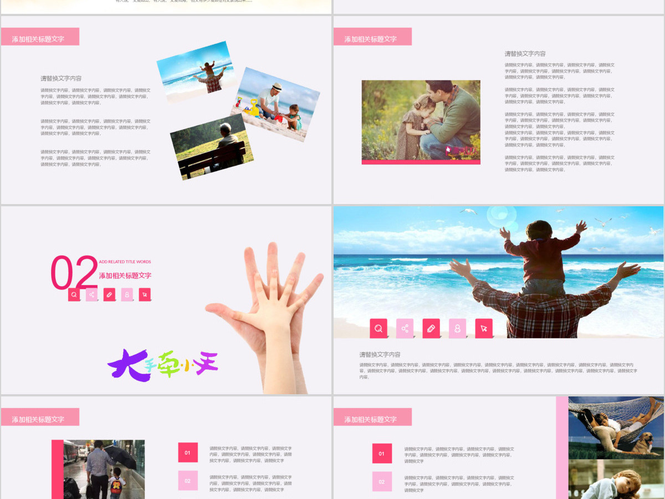Click the share icon on the beach slide
The height and width of the screenshot is (499, 665).
(x=405, y=328)
